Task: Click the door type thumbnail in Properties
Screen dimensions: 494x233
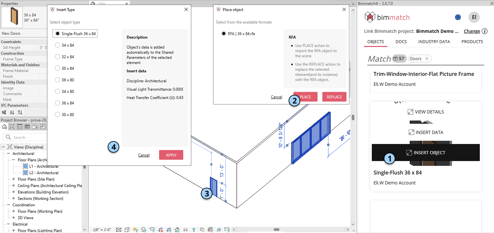Action: [12, 18]
